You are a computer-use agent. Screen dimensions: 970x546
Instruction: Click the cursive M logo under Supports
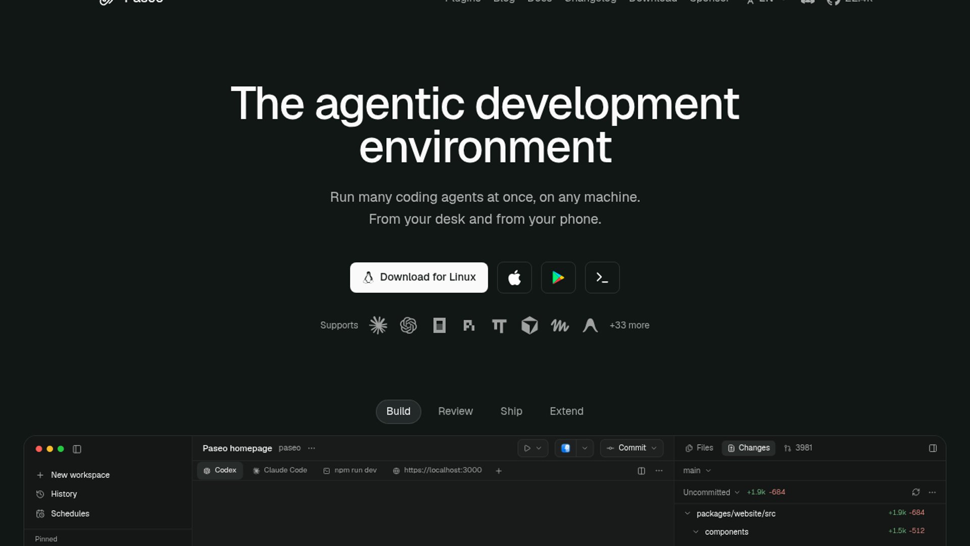tap(560, 326)
